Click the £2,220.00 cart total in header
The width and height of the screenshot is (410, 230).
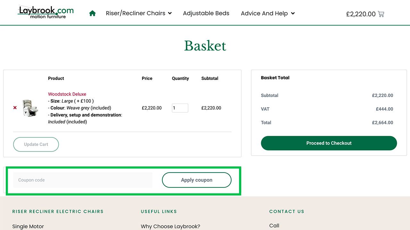pos(361,14)
